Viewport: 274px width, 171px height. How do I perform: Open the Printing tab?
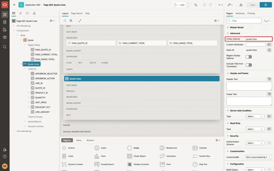coord(251,13)
